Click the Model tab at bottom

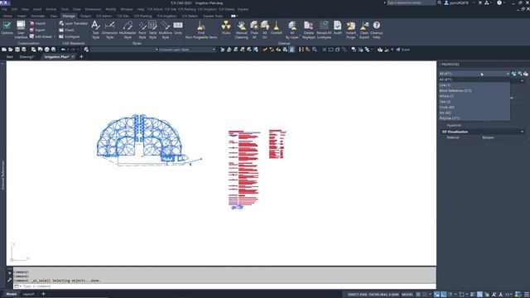(11, 294)
